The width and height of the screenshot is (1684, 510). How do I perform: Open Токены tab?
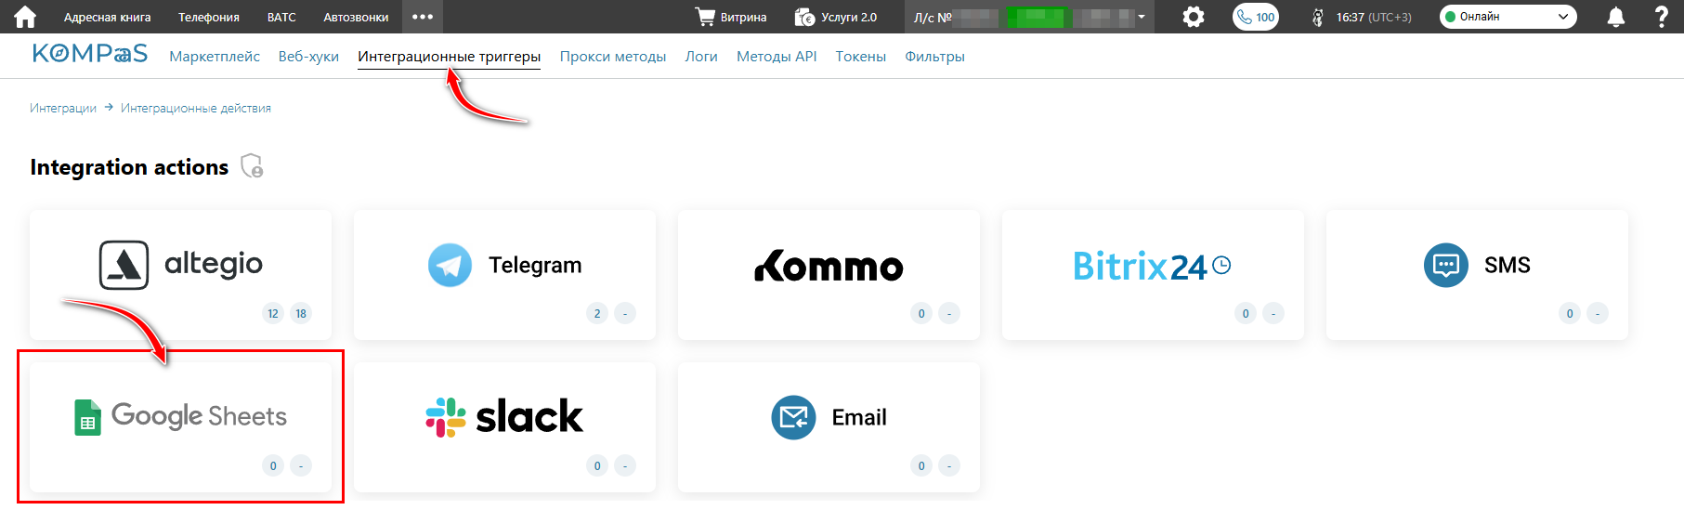861,57
